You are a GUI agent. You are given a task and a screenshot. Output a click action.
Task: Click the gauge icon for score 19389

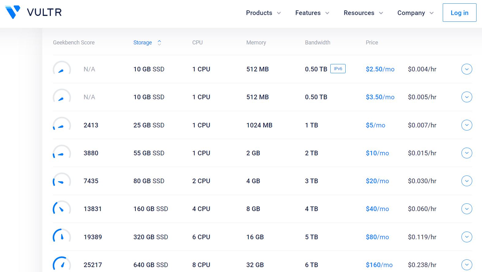click(x=62, y=237)
